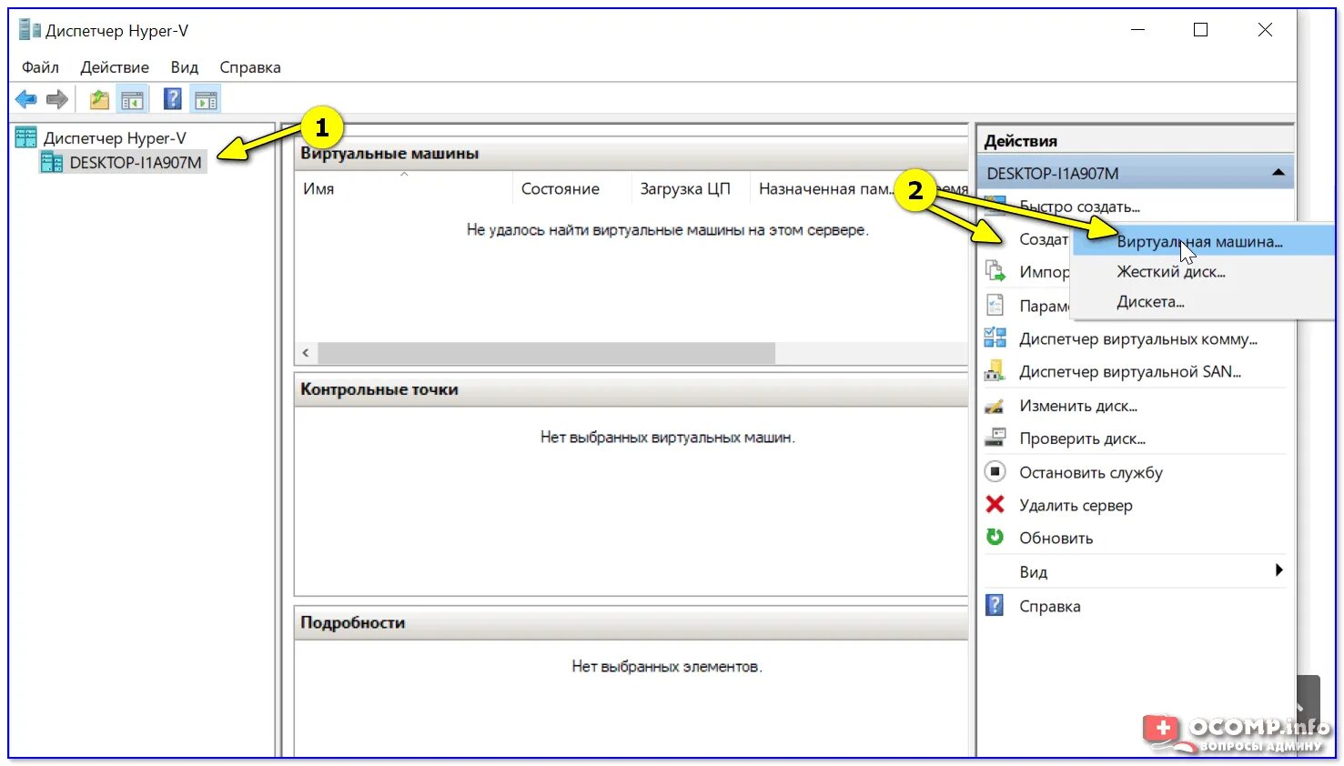Screen dimensions: 1344x766
Task: Toggle the Show/Hide action pane icon
Action: click(x=206, y=99)
